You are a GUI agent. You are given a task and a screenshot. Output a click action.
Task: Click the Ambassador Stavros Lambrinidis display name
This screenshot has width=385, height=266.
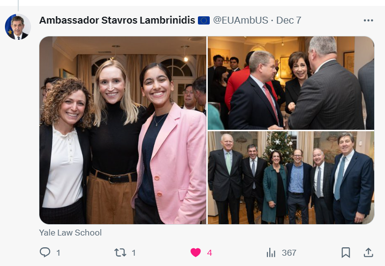(117, 20)
